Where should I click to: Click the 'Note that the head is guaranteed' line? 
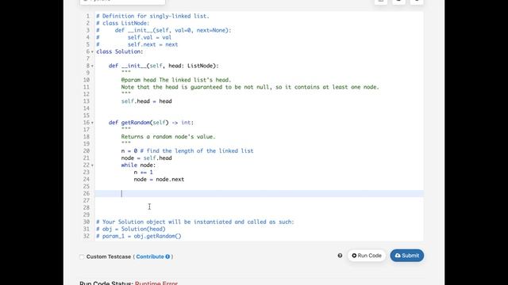pos(250,87)
